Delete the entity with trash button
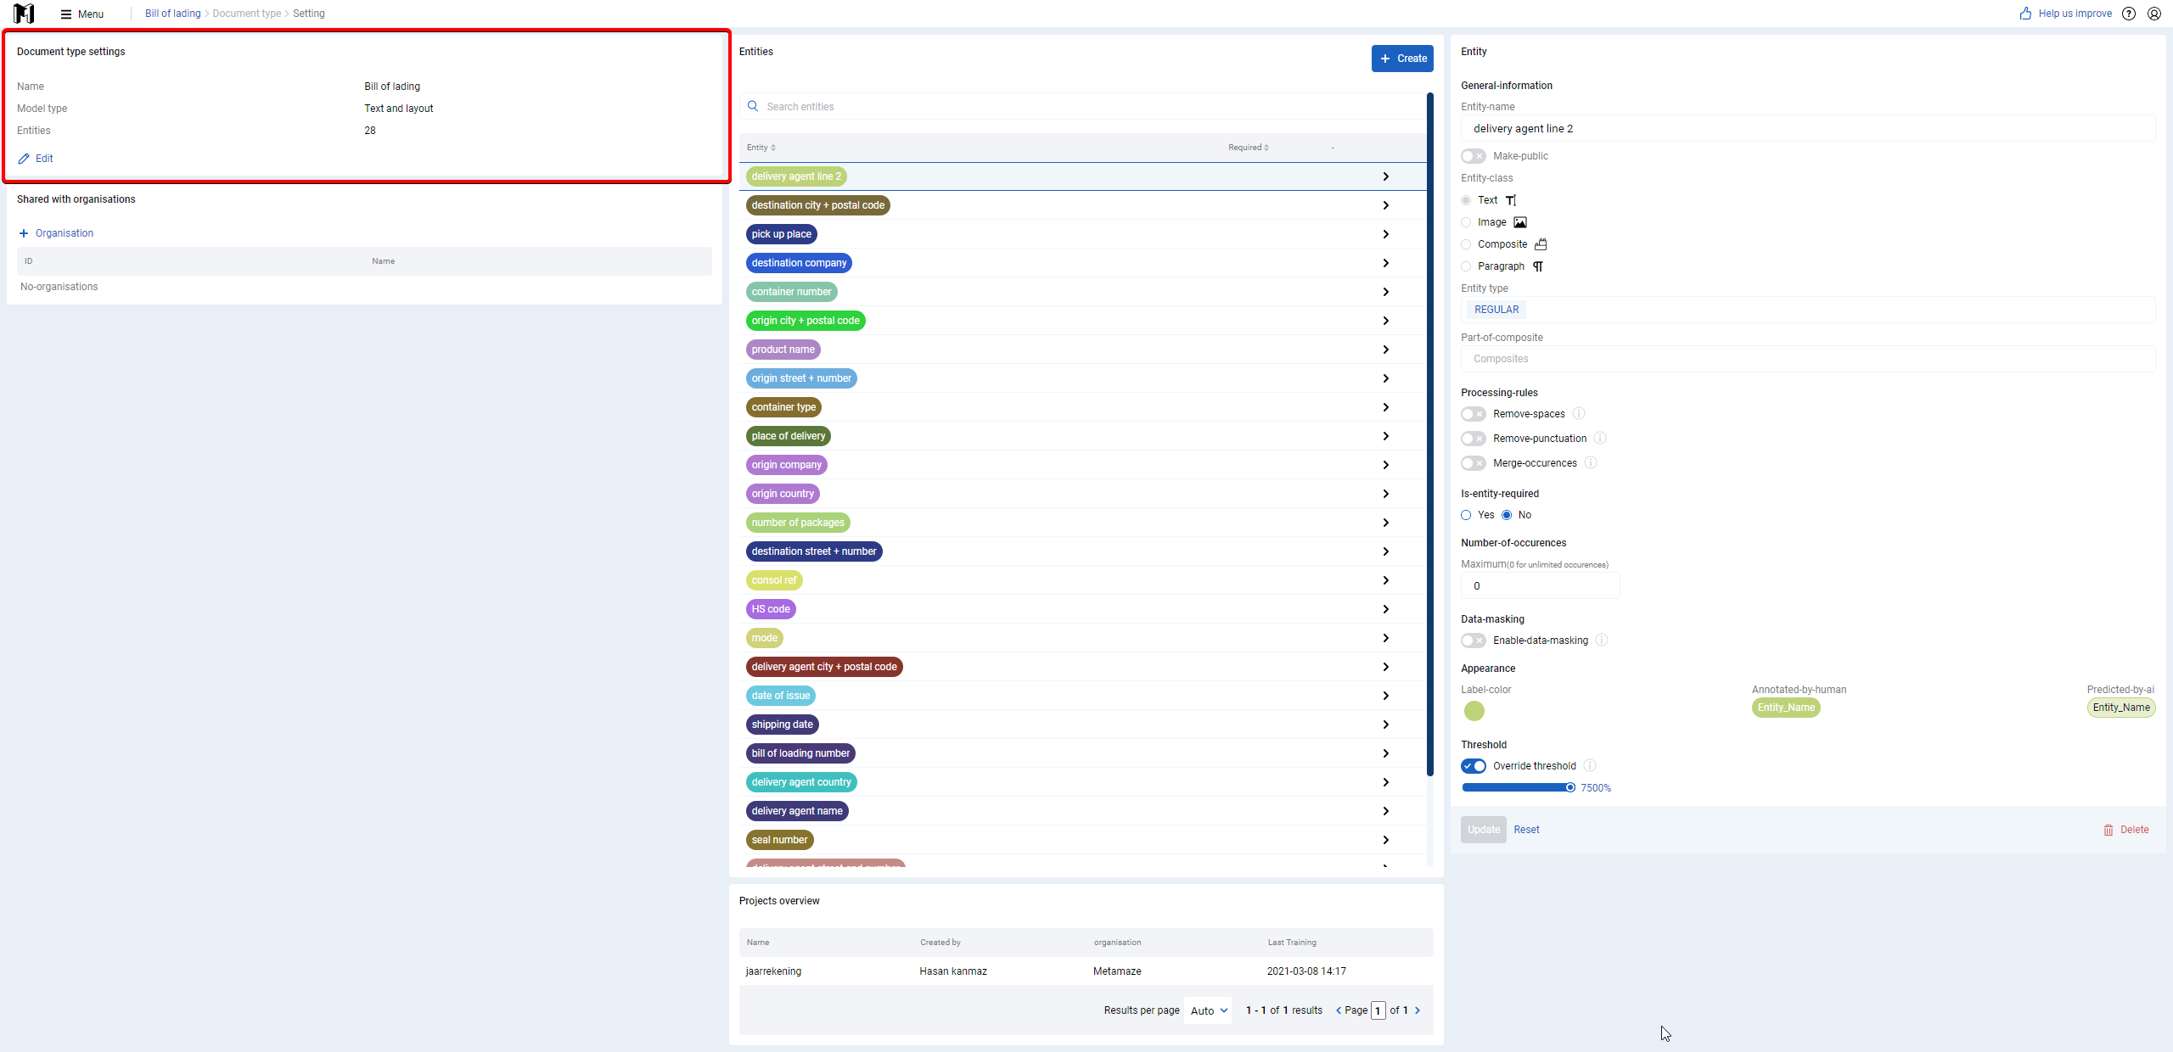Image resolution: width=2173 pixels, height=1052 pixels. click(2125, 830)
